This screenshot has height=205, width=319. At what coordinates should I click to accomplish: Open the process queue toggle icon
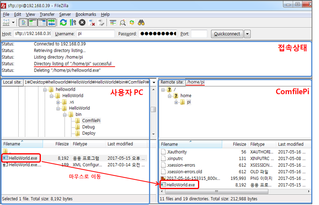pyautogui.click(x=72, y=23)
